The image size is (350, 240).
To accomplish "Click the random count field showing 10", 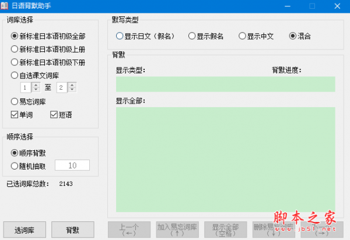I will 72,165.
